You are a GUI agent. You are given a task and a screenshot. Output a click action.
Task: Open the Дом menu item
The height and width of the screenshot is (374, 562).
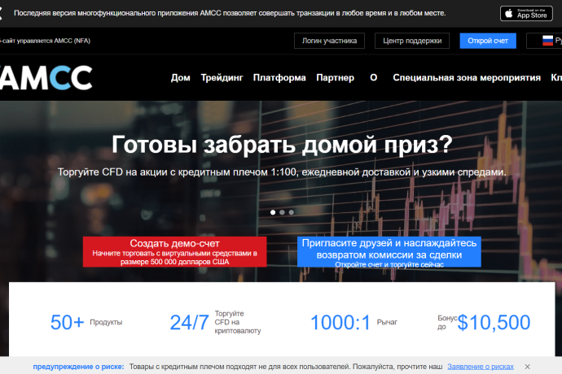[x=180, y=78]
